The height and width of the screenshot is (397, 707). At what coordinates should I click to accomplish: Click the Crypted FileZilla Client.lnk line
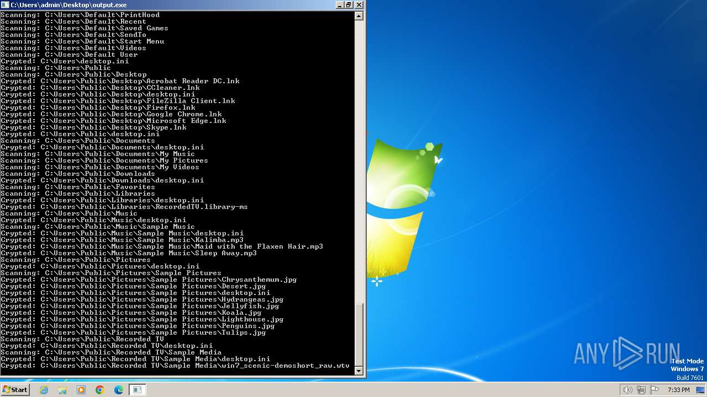click(118, 101)
